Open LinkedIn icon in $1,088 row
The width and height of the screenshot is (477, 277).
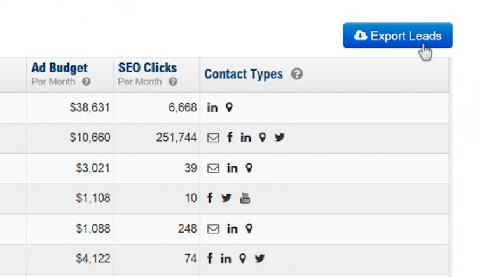(x=232, y=229)
